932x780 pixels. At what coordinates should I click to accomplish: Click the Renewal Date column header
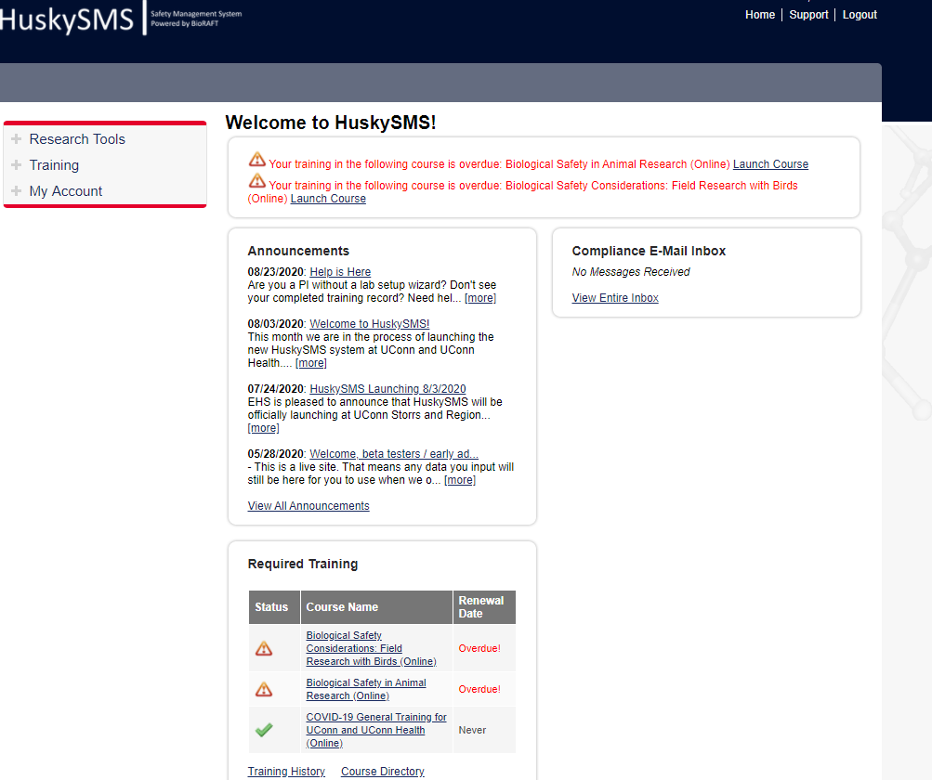[484, 607]
